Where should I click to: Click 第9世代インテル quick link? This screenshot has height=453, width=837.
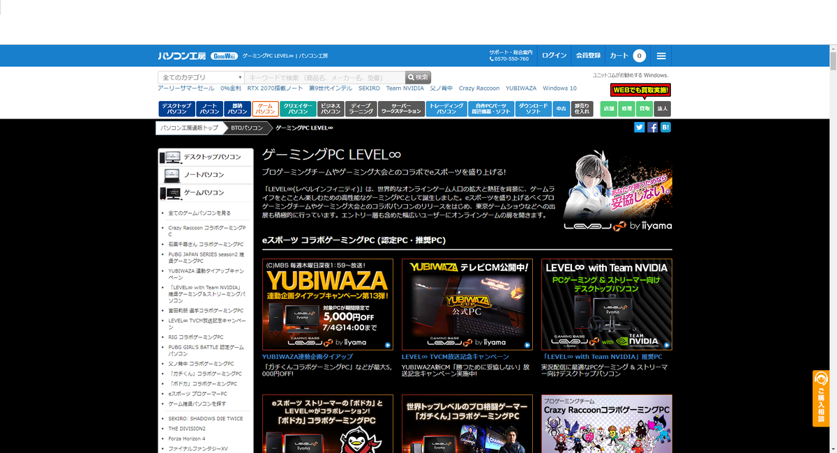click(331, 89)
